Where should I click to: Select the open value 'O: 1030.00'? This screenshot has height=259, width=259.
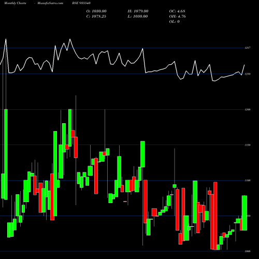click(x=96, y=11)
